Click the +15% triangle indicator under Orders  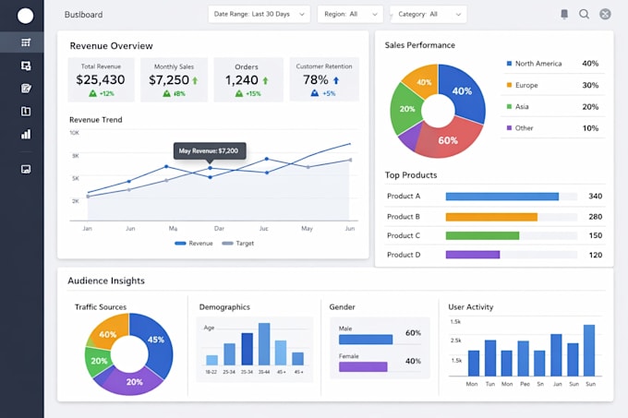tap(239, 93)
